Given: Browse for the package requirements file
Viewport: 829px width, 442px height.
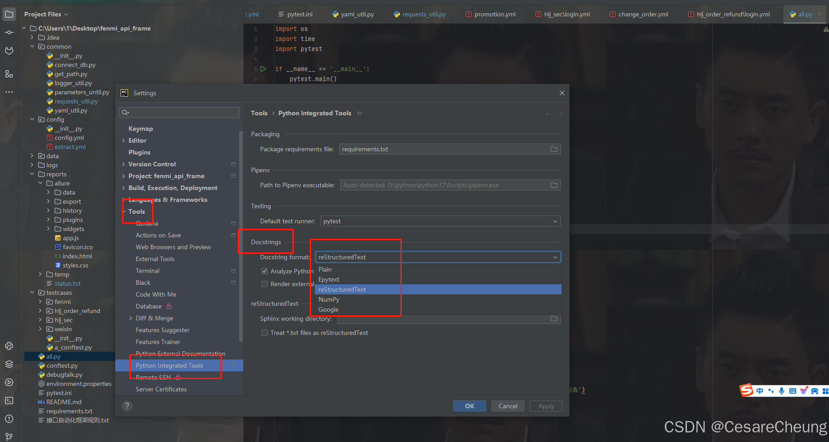Looking at the screenshot, I should (554, 149).
